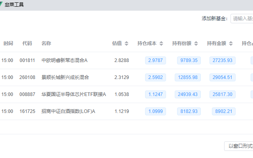Click the 添加新基金 fund input field

pos(242,19)
